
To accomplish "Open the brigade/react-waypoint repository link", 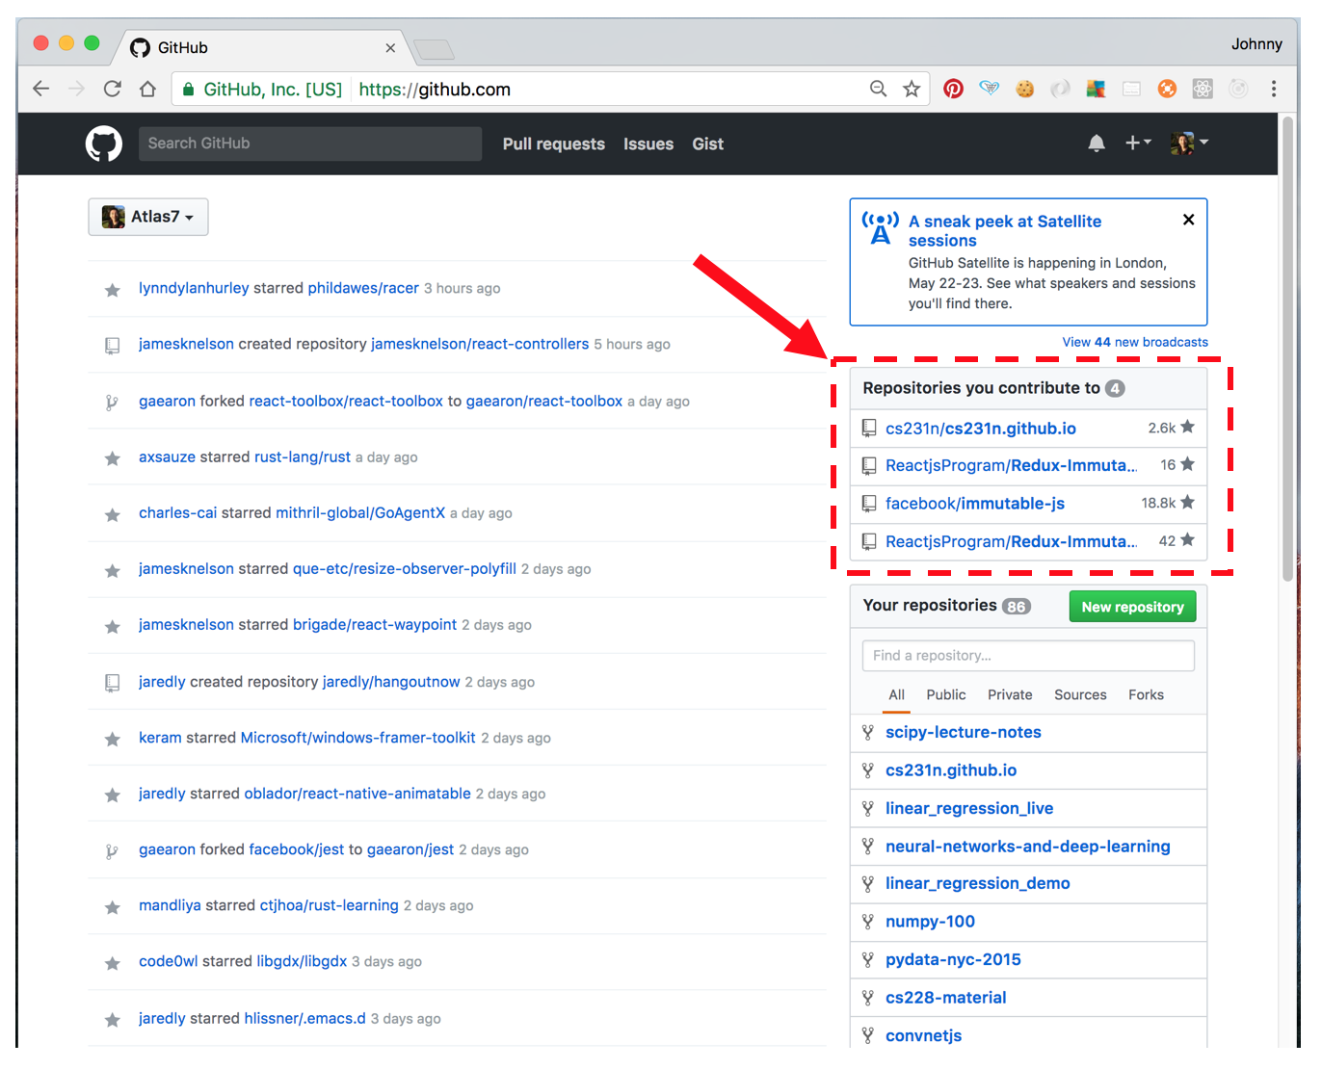I will [x=375, y=625].
